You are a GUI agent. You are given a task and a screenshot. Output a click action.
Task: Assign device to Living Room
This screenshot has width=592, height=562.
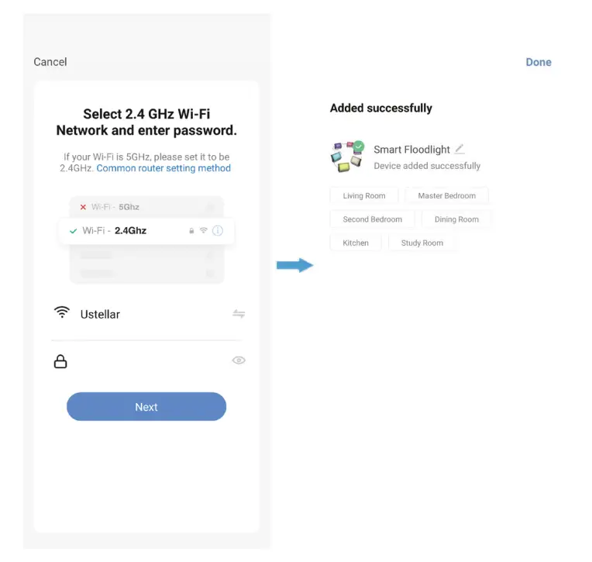point(364,196)
